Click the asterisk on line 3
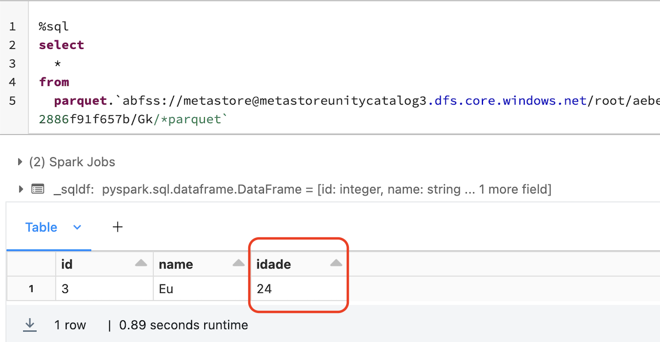The image size is (660, 342). (58, 64)
